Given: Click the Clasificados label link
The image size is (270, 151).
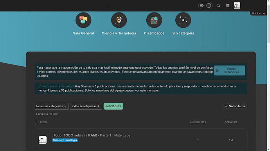Looking at the screenshot, I should click(x=154, y=33).
